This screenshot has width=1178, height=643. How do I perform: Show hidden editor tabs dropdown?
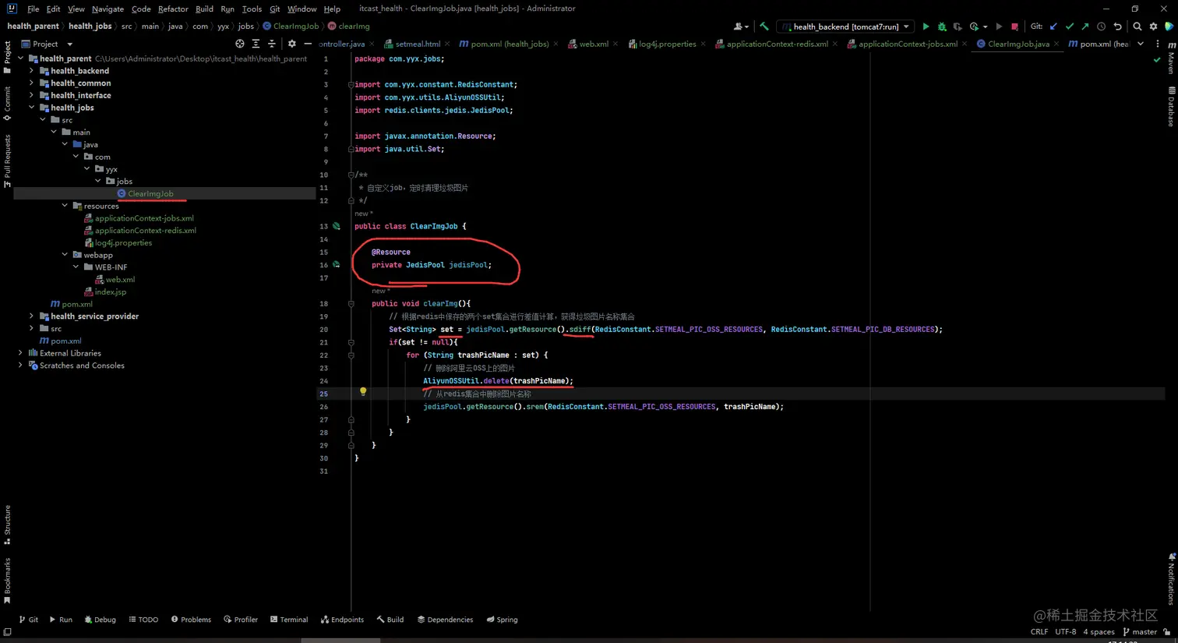(x=1141, y=44)
